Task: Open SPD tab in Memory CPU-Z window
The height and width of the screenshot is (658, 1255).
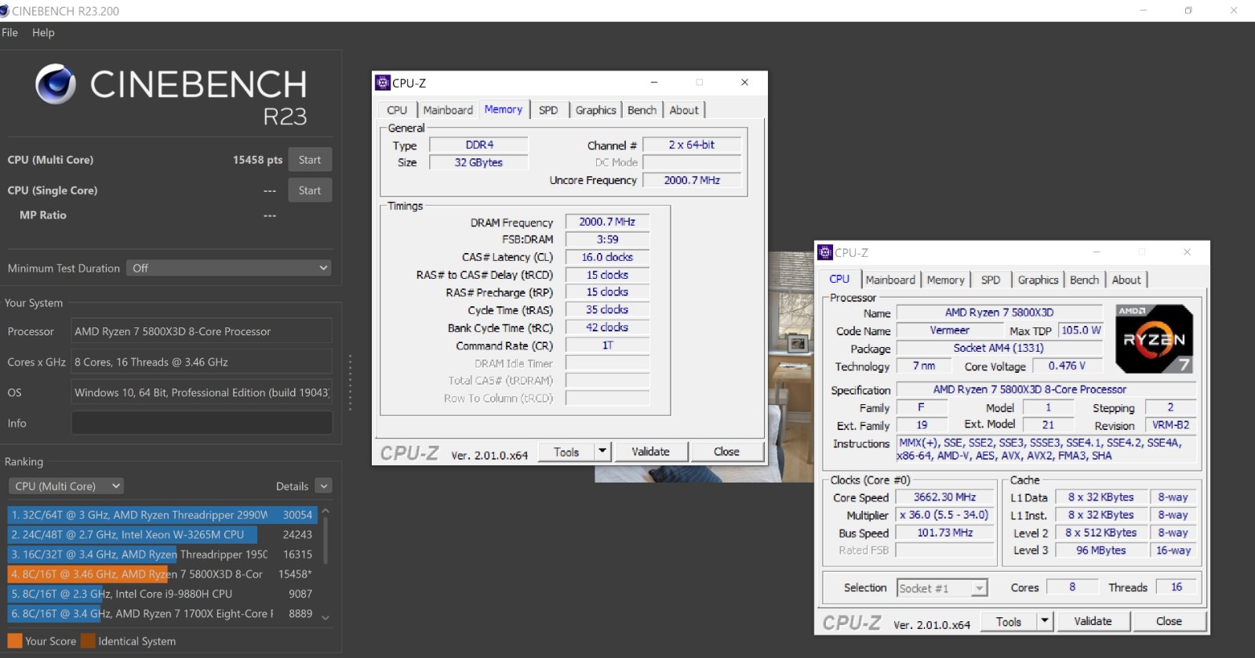Action: tap(548, 110)
